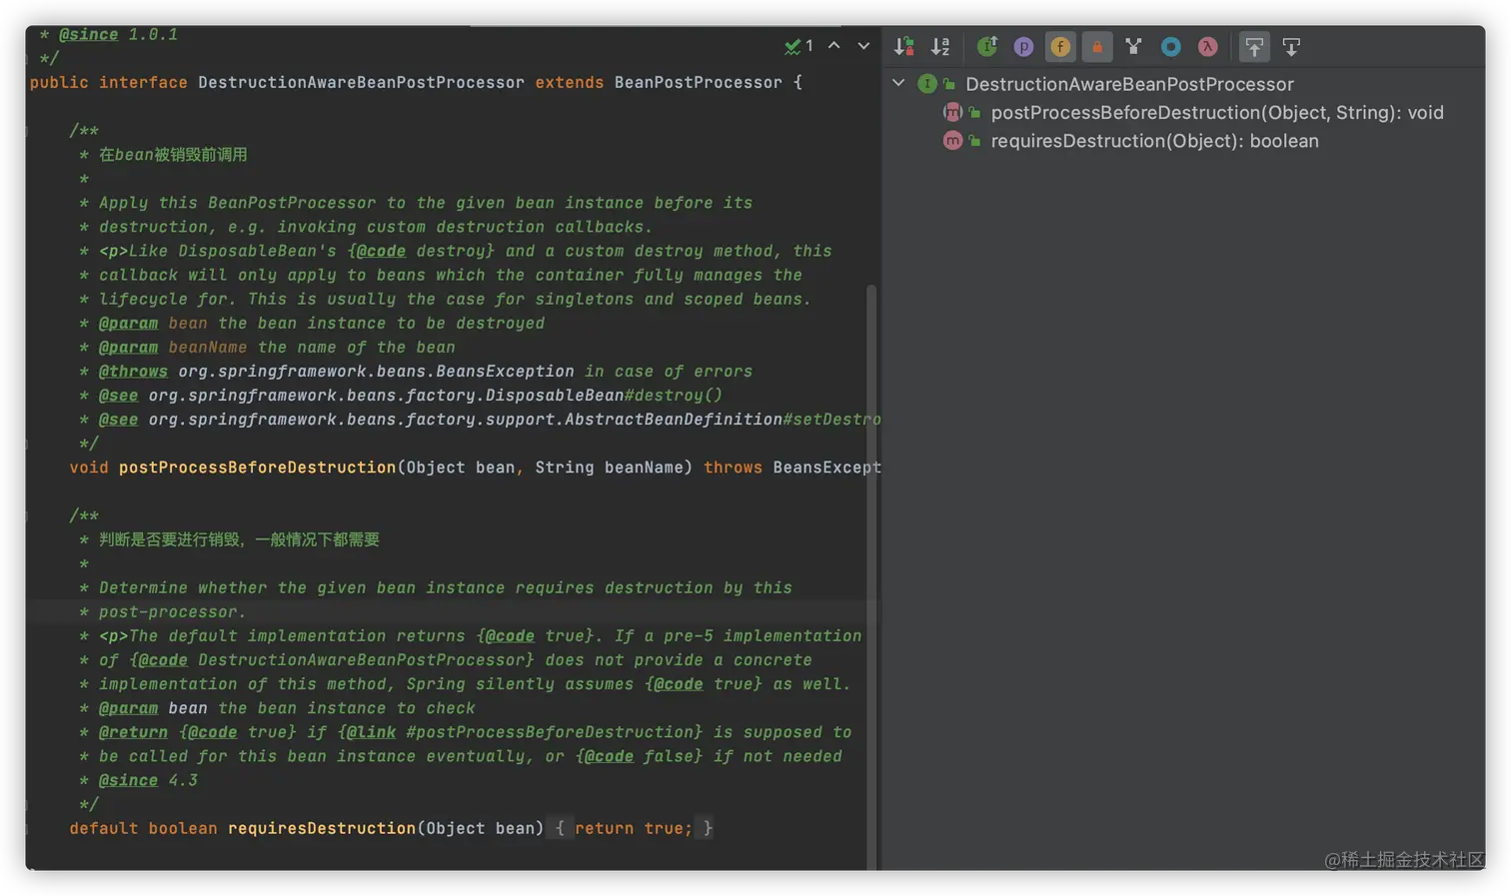The width and height of the screenshot is (1511, 896).
Task: Click 'BeansException' in the @throws doc line
Action: coord(505,372)
